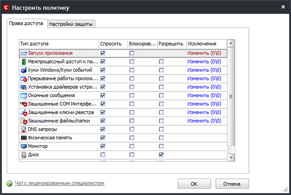Image resolution: width=291 pixels, height=195 pixels.
Task: Click the help icon beside chat link
Action: pyautogui.click(x=9, y=183)
